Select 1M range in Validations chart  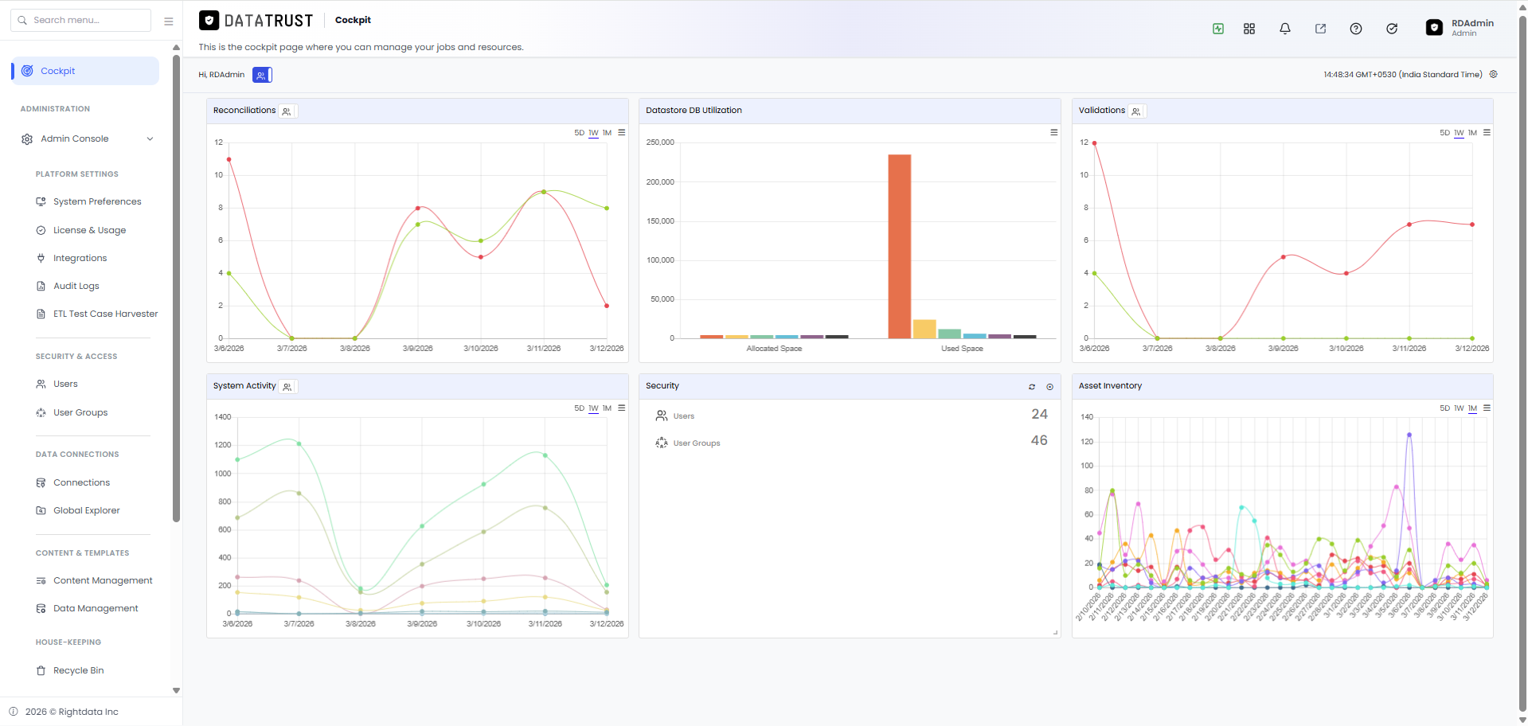pyautogui.click(x=1472, y=133)
